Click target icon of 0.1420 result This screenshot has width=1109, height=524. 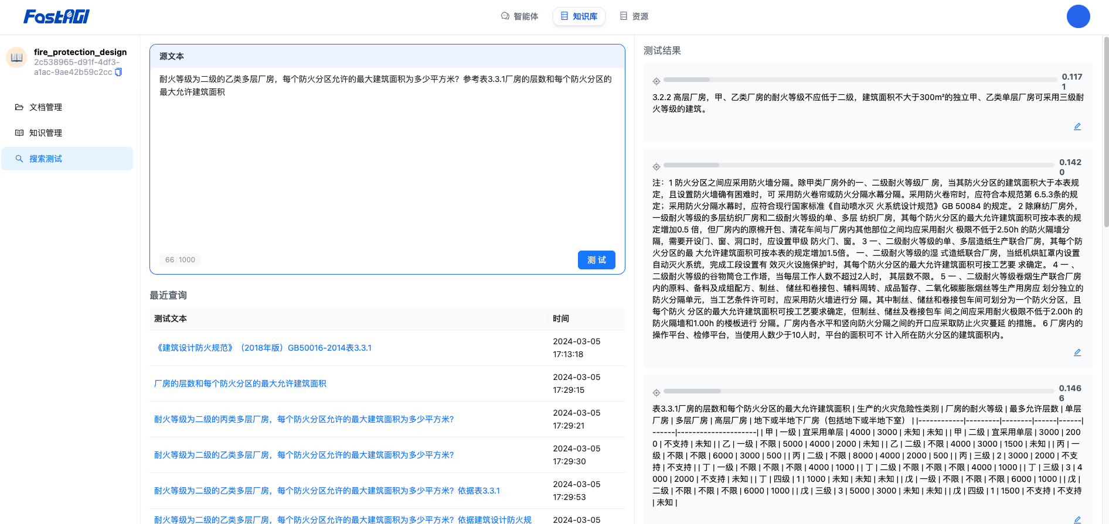click(x=656, y=167)
